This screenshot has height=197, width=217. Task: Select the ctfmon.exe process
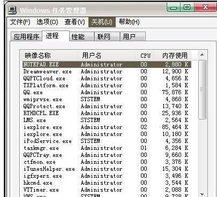pyautogui.click(x=107, y=162)
